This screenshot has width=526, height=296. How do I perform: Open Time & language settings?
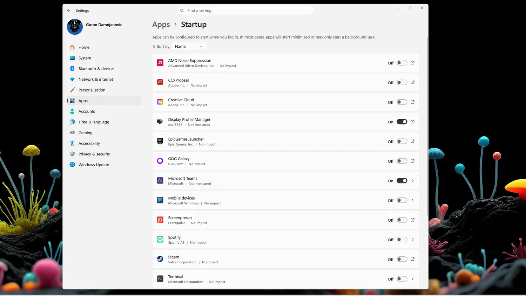click(x=104, y=122)
